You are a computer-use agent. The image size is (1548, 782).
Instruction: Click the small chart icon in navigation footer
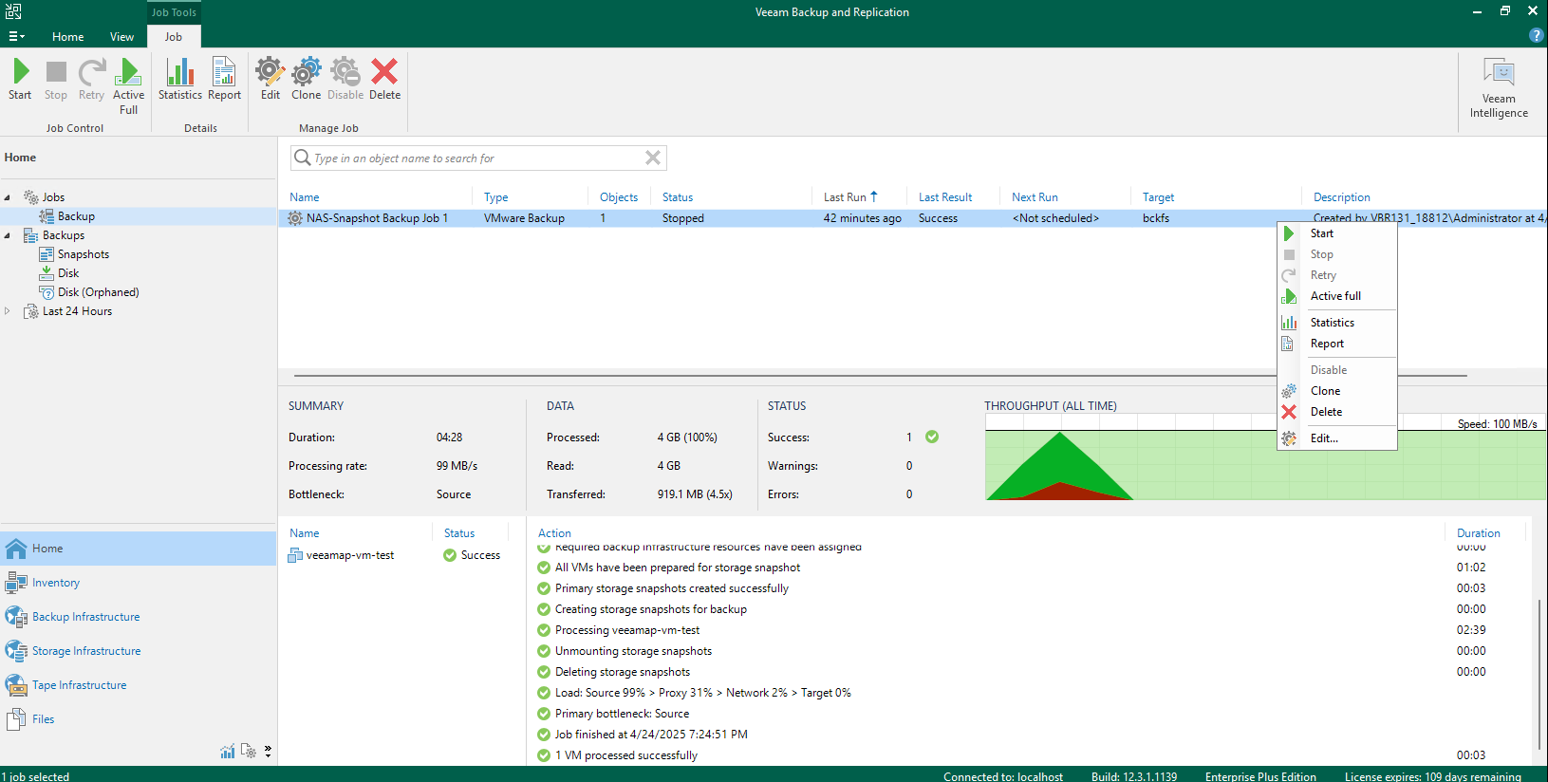(x=228, y=752)
